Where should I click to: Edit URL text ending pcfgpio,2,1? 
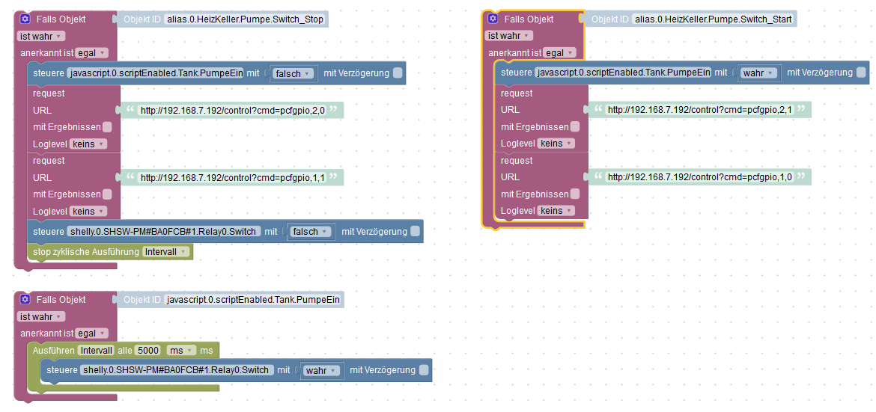pyautogui.click(x=700, y=110)
